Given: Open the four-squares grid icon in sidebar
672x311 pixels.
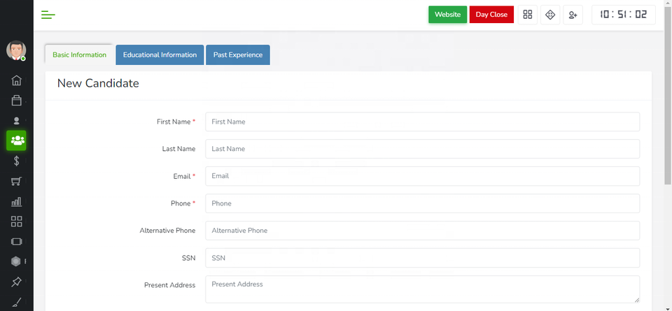Looking at the screenshot, I should (x=16, y=221).
